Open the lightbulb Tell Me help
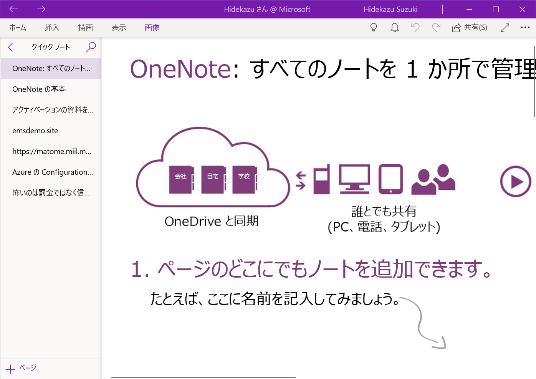The width and height of the screenshot is (536, 379). (x=374, y=28)
